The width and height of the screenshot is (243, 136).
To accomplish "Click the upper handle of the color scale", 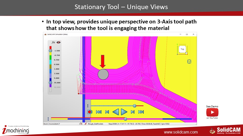I will click(x=50, y=51).
